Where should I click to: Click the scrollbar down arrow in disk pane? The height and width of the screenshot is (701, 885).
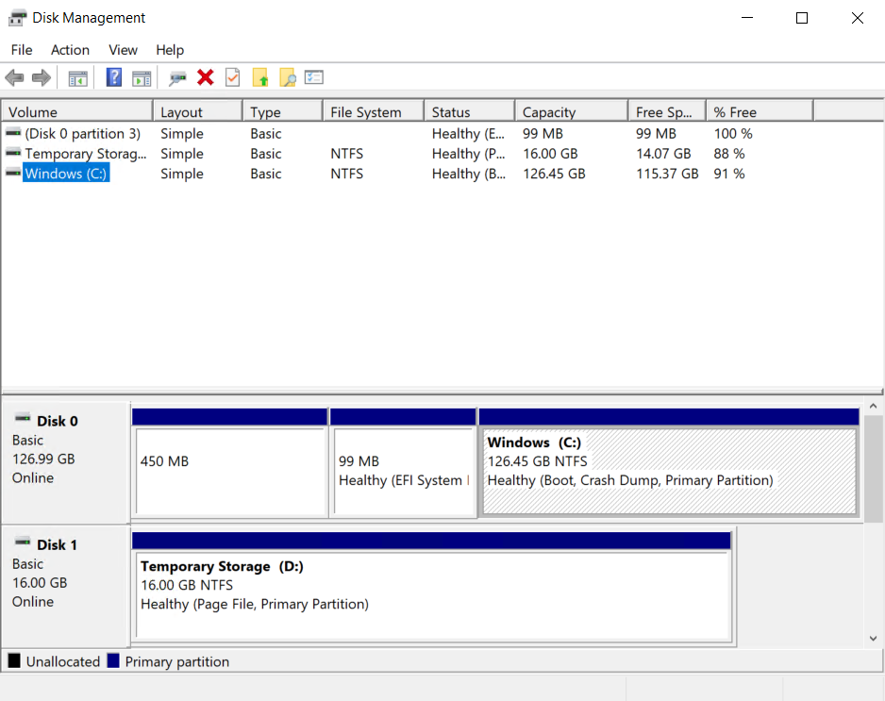(873, 639)
